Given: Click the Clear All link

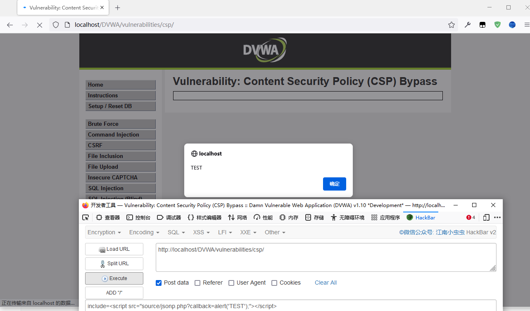Looking at the screenshot, I should point(326,283).
